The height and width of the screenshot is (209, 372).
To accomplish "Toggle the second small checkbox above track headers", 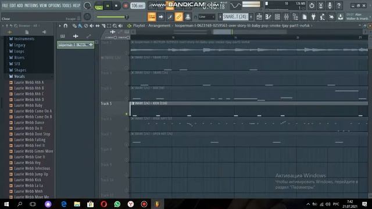I will pos(128,37).
